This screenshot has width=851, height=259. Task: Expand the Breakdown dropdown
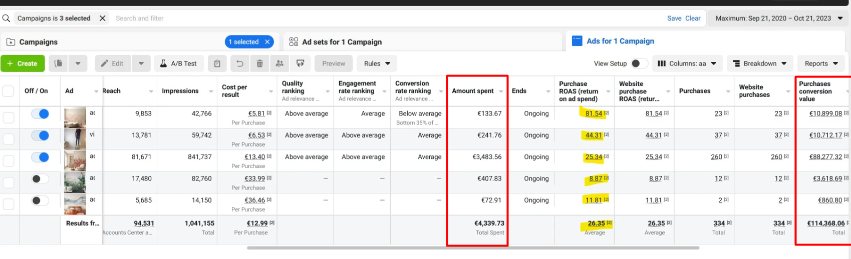pos(759,63)
